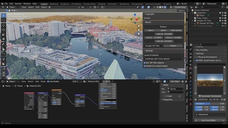Click the Saturation value slider
The height and width of the screenshot is (128, 228).
[218, 107]
